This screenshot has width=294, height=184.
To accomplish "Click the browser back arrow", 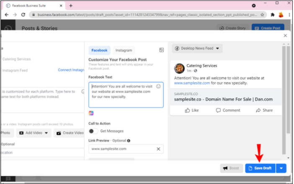I will [x=7, y=15].
